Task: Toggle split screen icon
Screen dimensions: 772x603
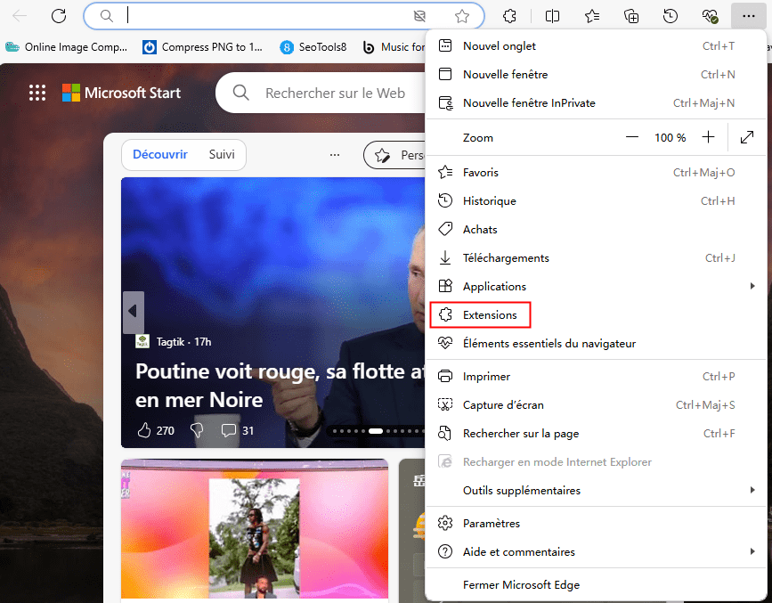Action: (x=552, y=16)
